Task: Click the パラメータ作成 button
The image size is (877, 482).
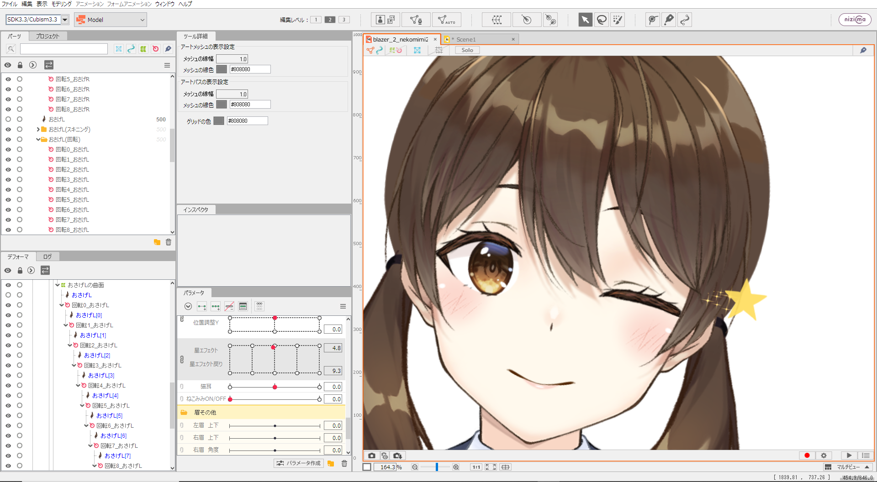Action: click(299, 463)
